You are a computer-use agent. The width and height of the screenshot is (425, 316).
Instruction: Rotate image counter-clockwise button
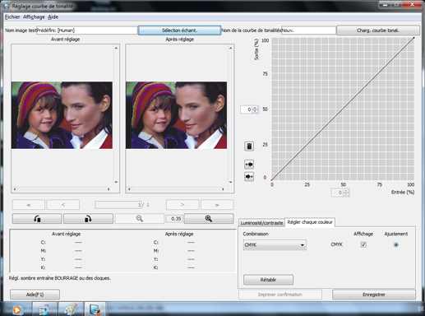(37, 219)
